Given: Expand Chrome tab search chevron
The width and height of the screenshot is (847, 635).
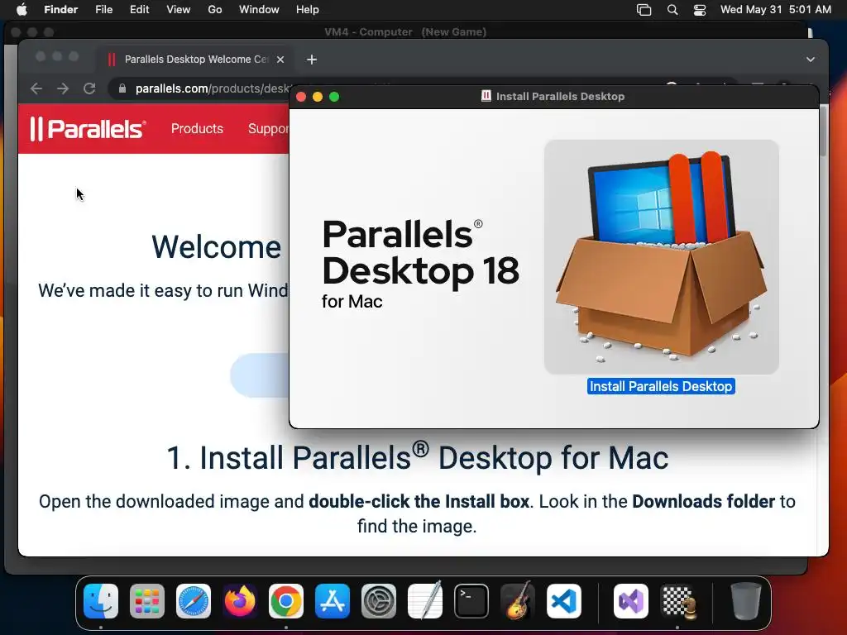Looking at the screenshot, I should click(811, 60).
